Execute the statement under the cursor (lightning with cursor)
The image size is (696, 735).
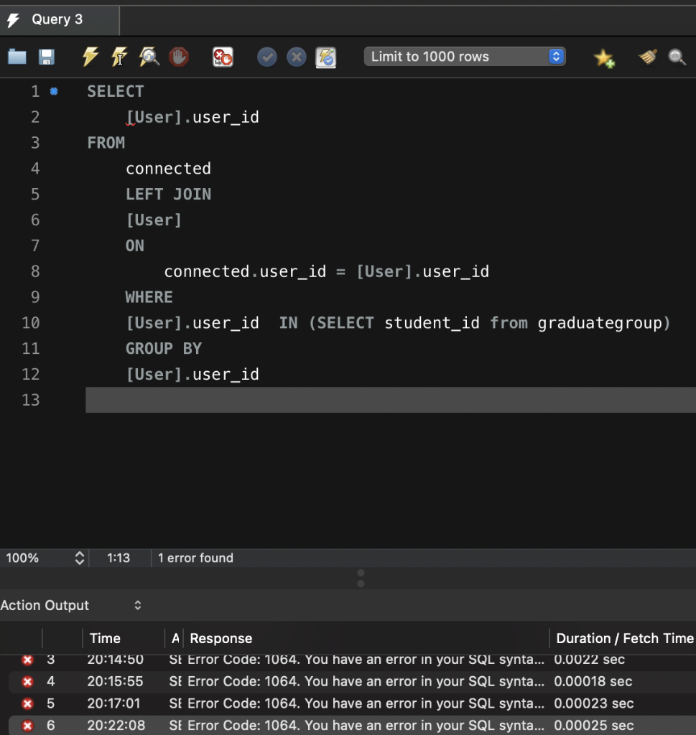pos(119,57)
